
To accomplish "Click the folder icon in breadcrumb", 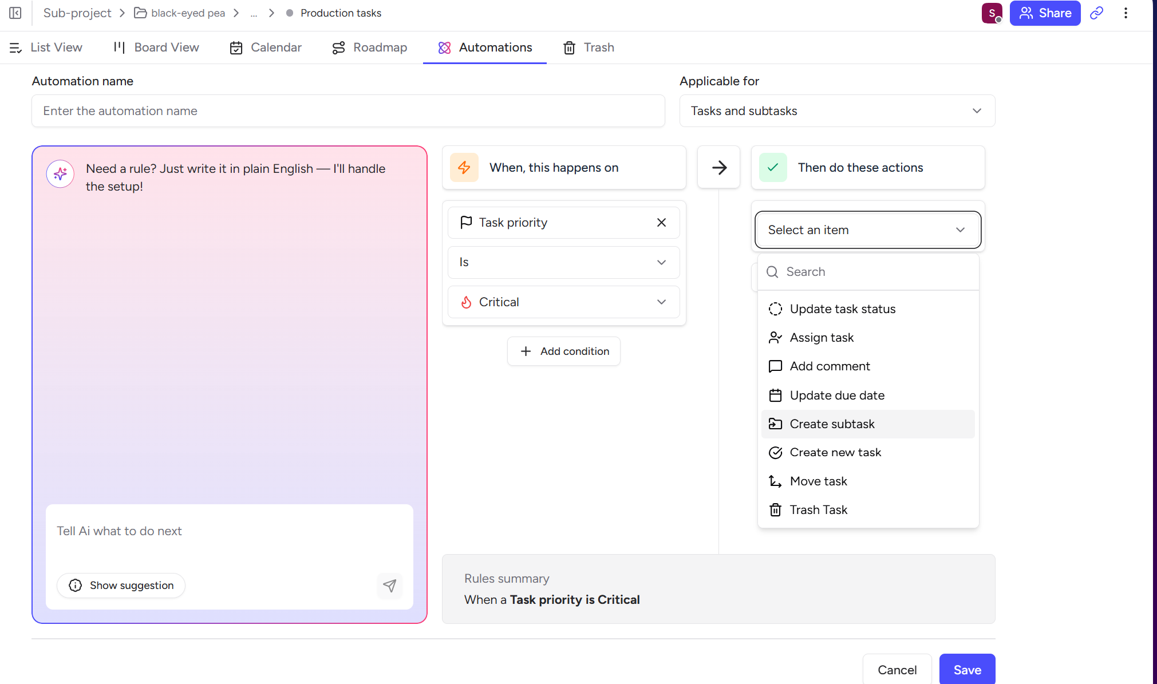I will (140, 13).
